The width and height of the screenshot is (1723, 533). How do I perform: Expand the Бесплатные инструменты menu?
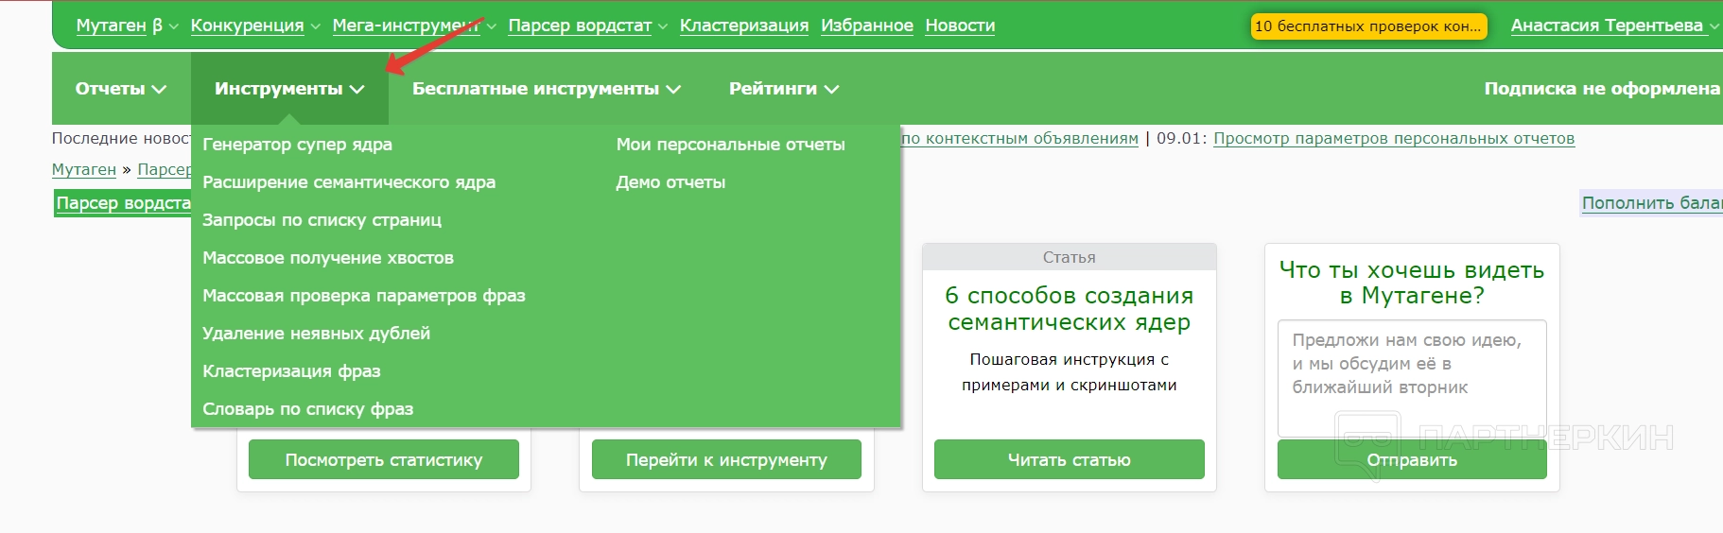[x=547, y=89]
